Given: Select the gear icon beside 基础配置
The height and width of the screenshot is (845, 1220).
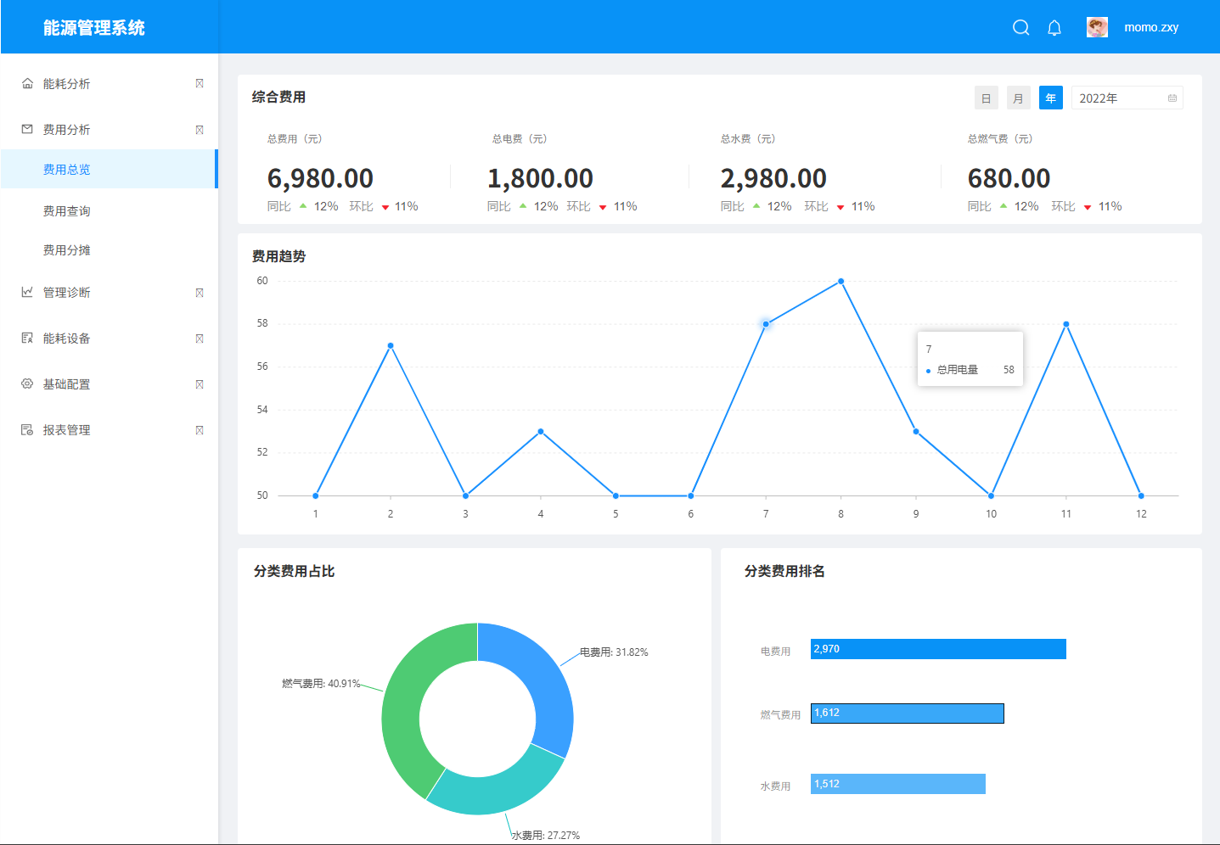Looking at the screenshot, I should (27, 383).
